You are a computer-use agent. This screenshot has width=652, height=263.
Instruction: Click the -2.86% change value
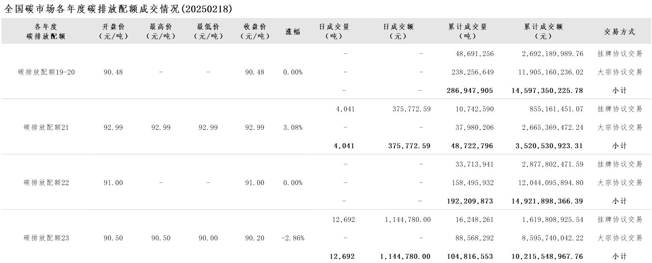pos(293,238)
